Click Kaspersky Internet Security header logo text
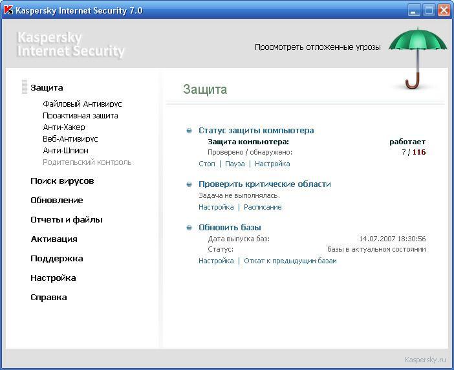The height and width of the screenshot is (370, 454). [70, 44]
